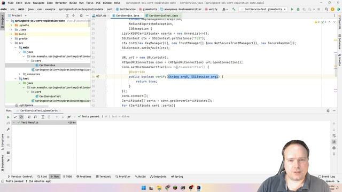Stop the running process via toolbar stop button
This screenshot has width=342, height=192.
coord(318,10)
